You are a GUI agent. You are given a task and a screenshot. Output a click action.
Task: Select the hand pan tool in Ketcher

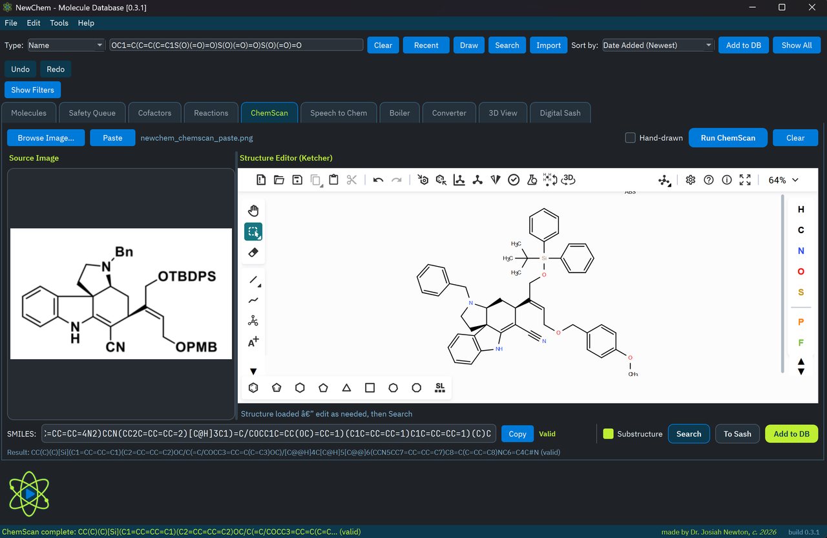point(253,210)
